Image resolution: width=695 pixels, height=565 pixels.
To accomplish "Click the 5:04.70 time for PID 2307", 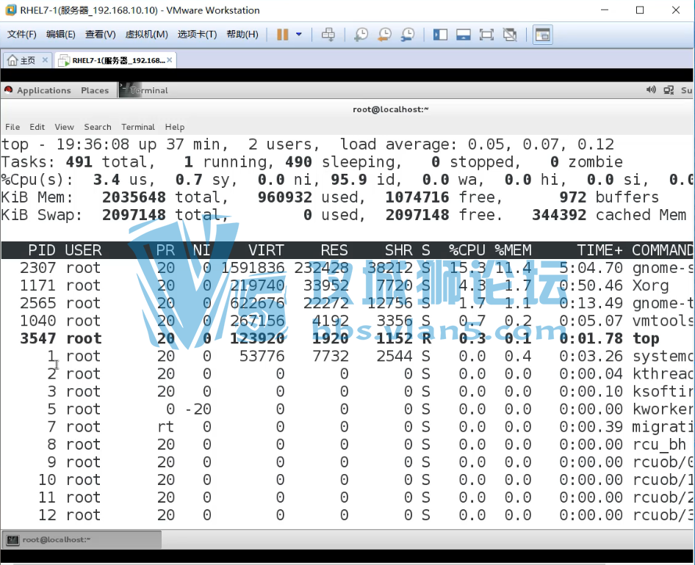I will (591, 268).
